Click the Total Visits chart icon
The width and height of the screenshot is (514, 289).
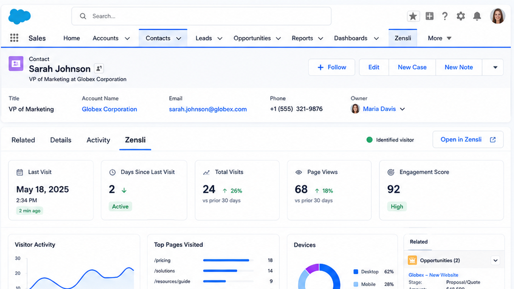tap(206, 172)
